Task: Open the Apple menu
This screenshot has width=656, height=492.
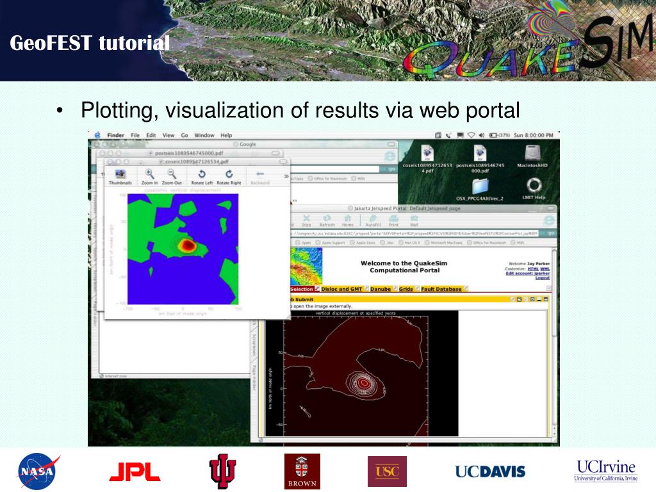Action: (97, 135)
